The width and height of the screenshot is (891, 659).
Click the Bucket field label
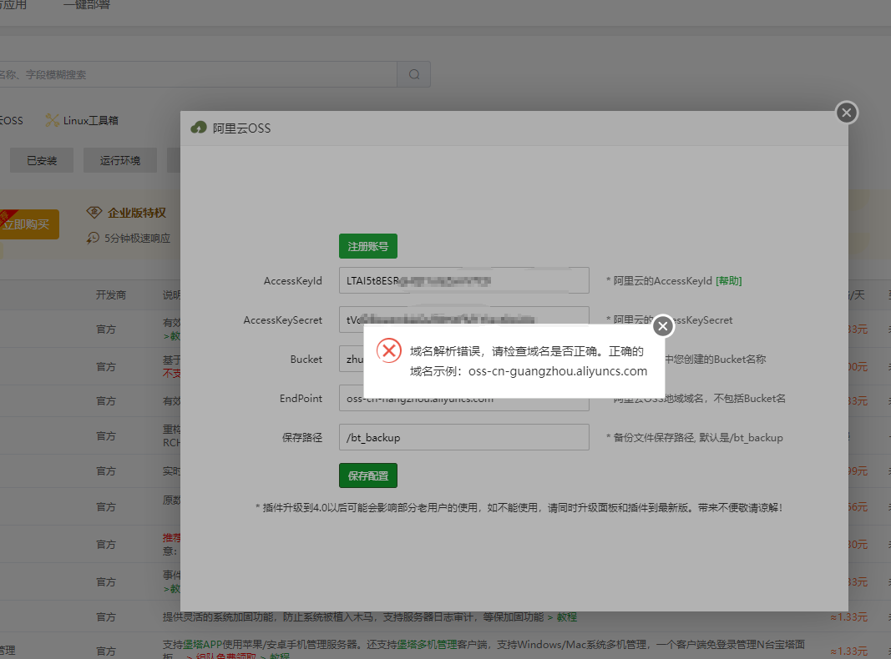pyautogui.click(x=306, y=360)
